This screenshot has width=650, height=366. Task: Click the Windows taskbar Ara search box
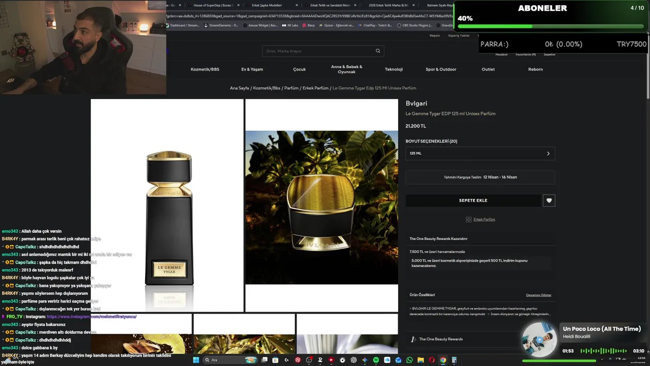(230, 360)
